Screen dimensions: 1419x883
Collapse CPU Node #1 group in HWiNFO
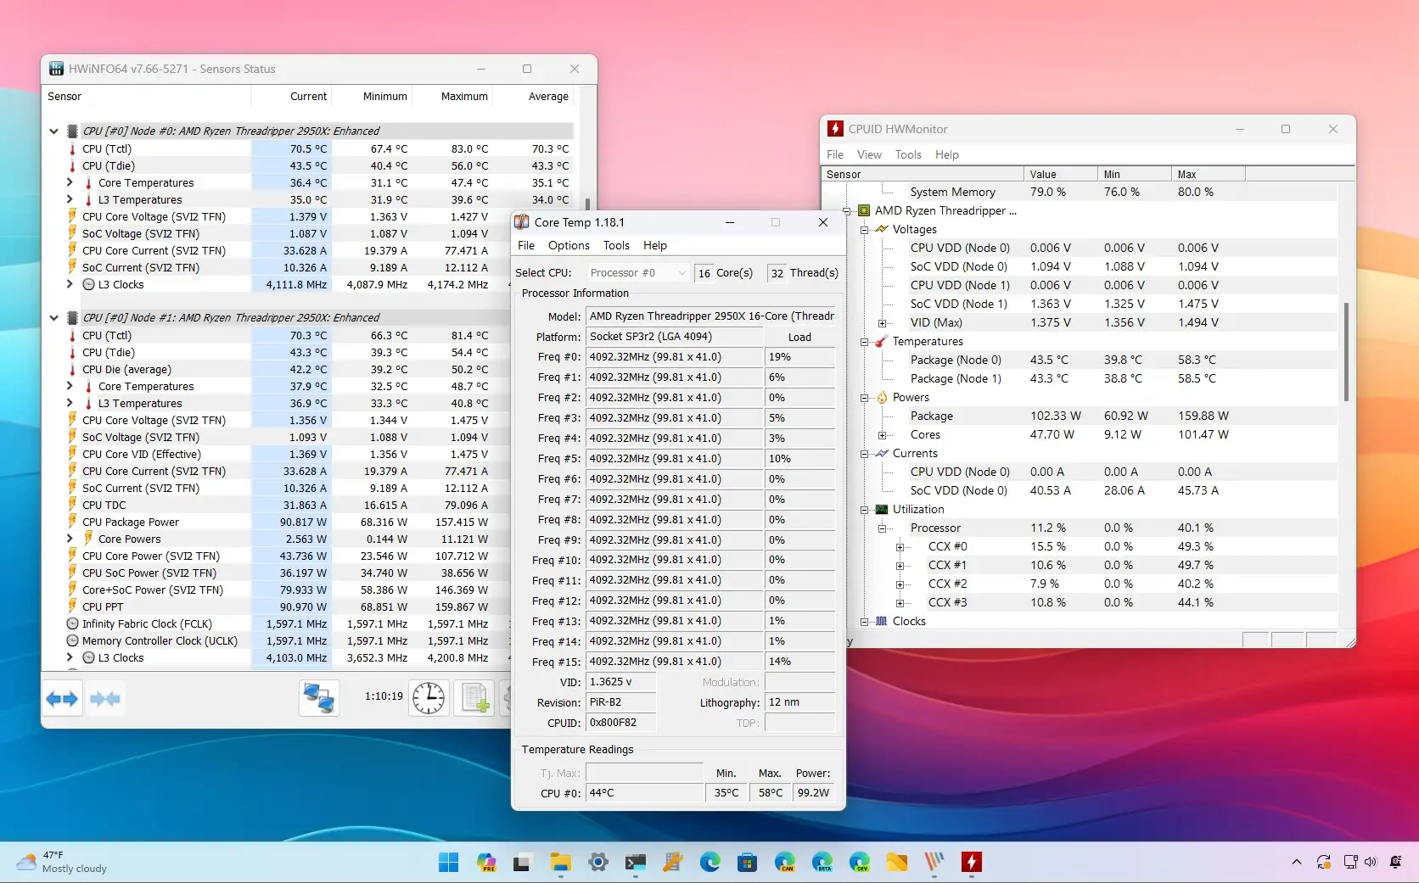point(54,318)
